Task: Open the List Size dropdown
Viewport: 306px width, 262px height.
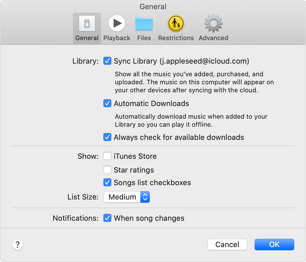Action: (127, 197)
